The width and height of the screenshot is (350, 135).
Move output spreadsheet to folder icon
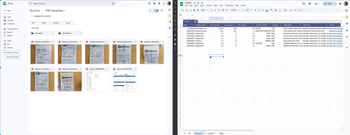pos(198,3)
